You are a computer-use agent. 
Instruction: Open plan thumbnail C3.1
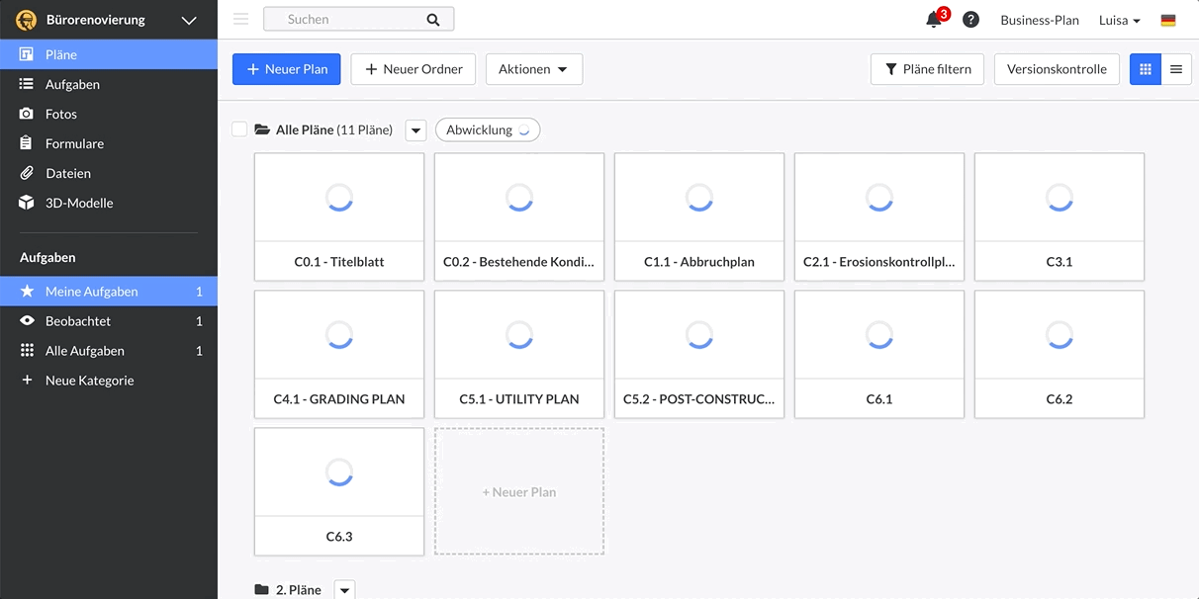pos(1060,216)
